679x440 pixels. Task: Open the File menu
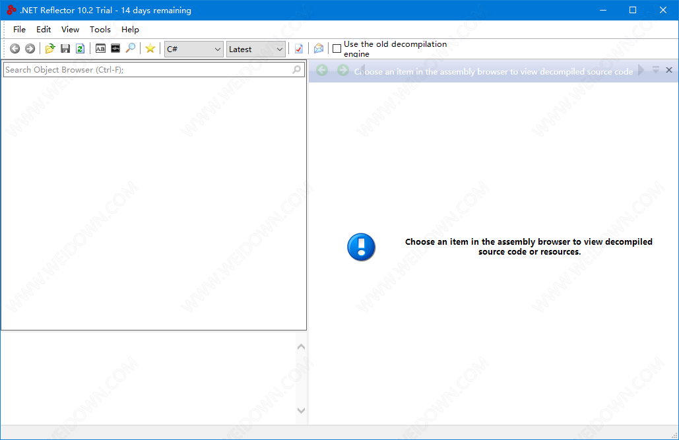pyautogui.click(x=20, y=30)
